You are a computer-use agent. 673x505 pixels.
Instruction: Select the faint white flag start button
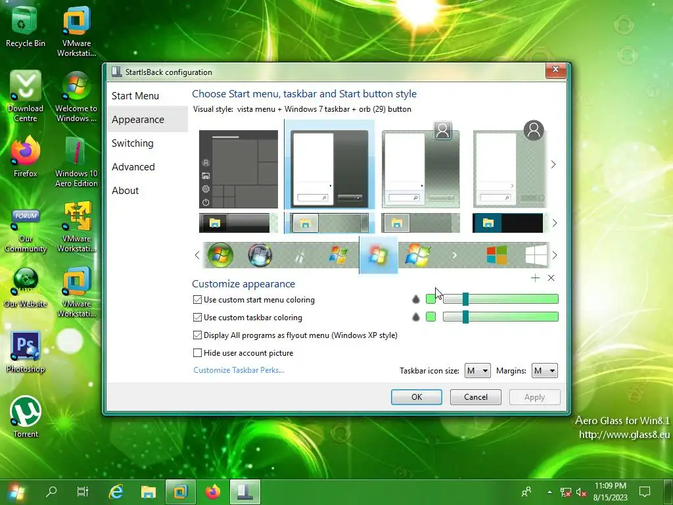[300, 256]
